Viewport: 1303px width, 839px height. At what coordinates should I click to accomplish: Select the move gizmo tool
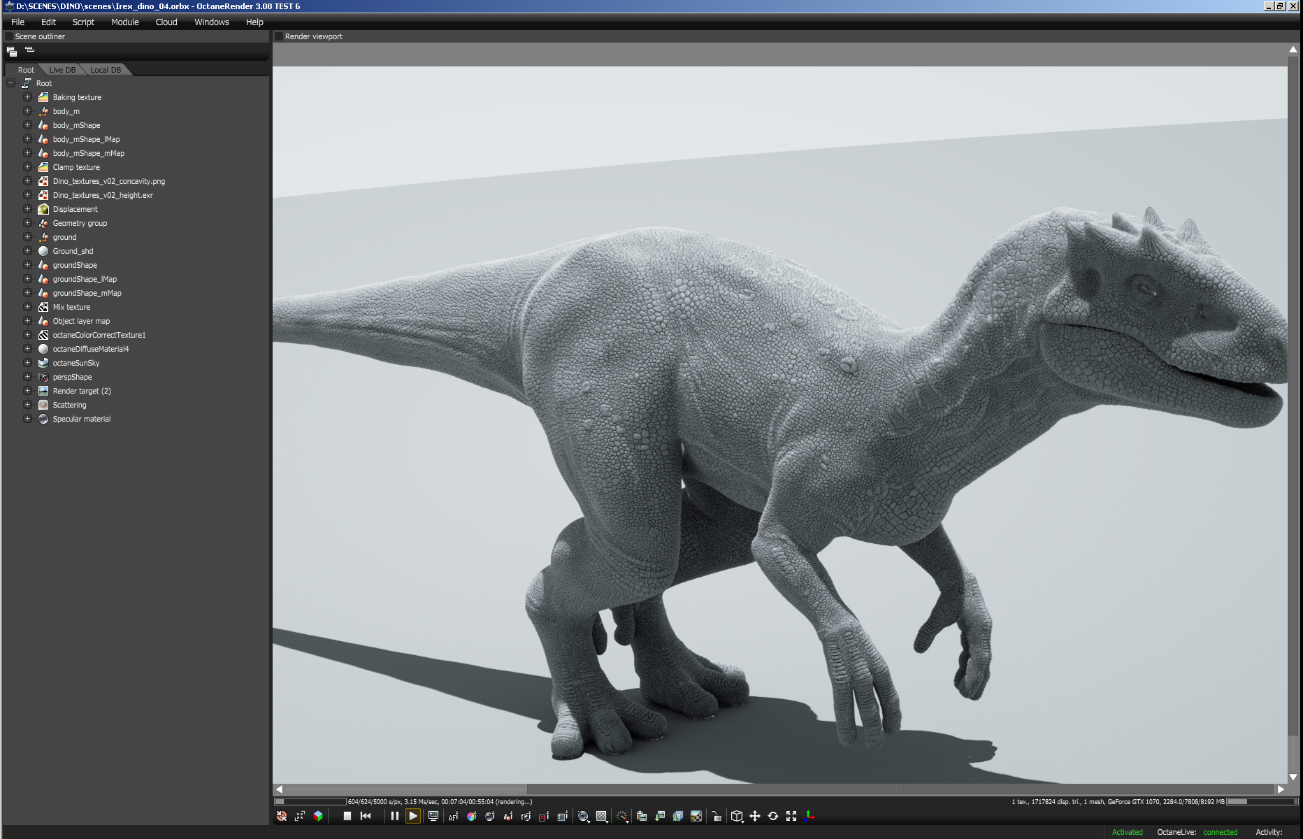click(x=755, y=816)
